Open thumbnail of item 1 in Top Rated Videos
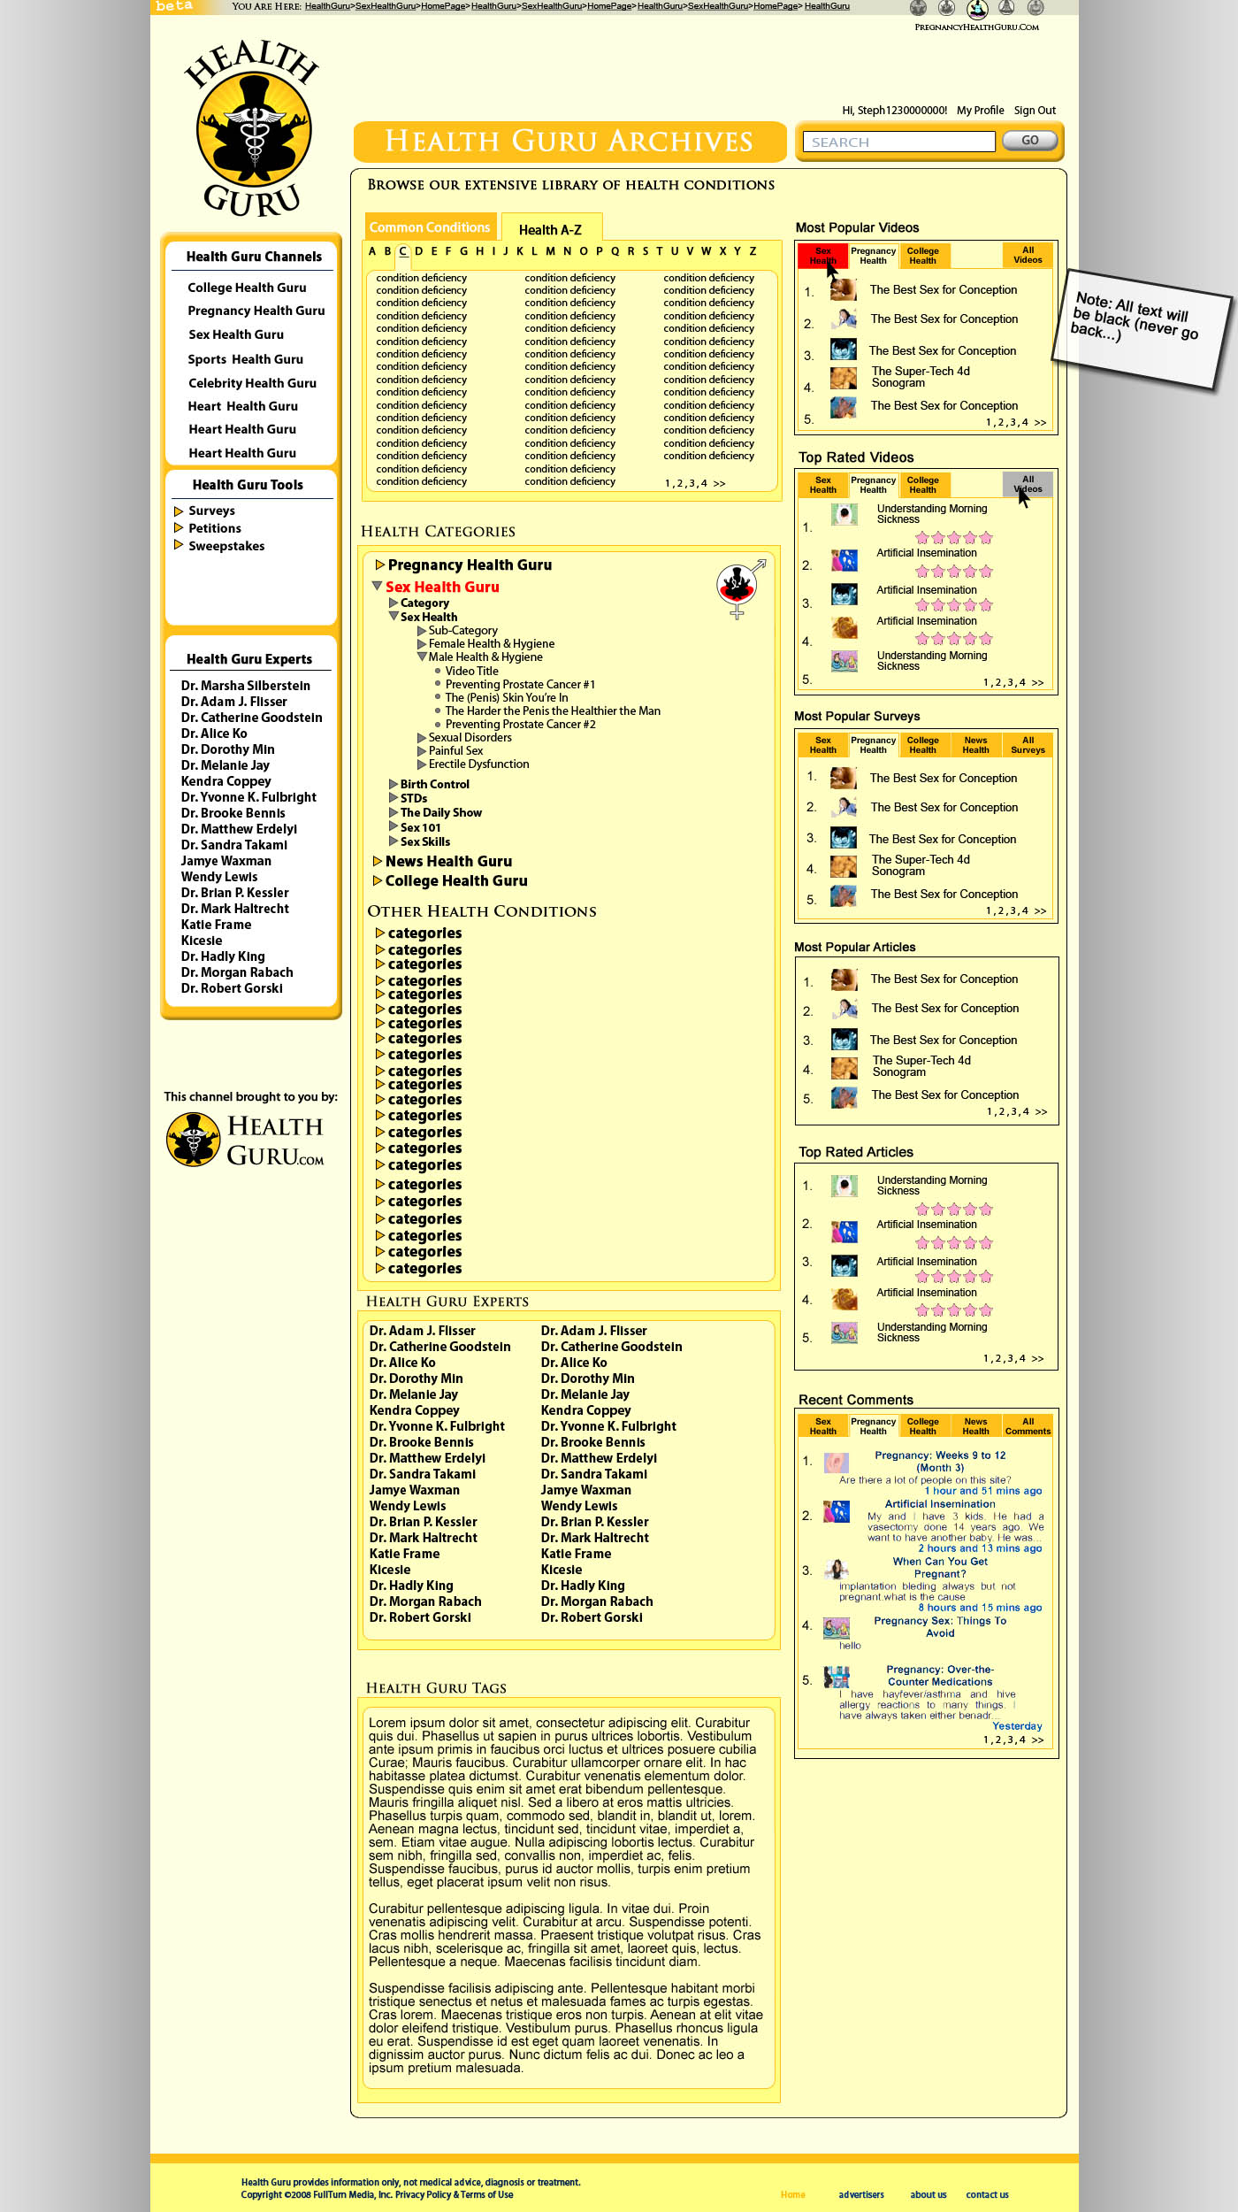The width and height of the screenshot is (1238, 2212). pyautogui.click(x=844, y=514)
